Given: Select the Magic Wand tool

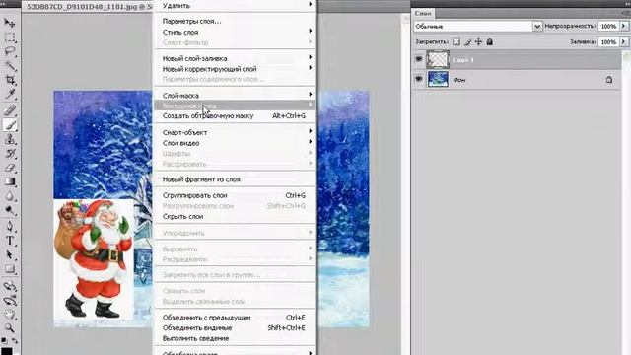Looking at the screenshot, I should (9, 66).
